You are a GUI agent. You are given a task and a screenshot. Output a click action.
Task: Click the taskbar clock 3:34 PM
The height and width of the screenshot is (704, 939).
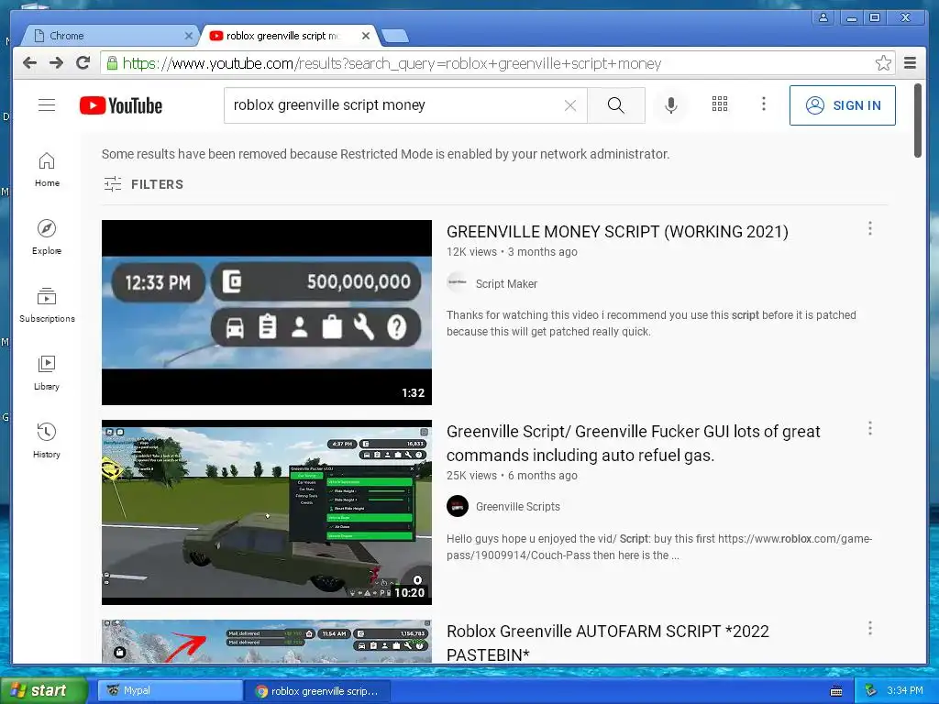[905, 690]
